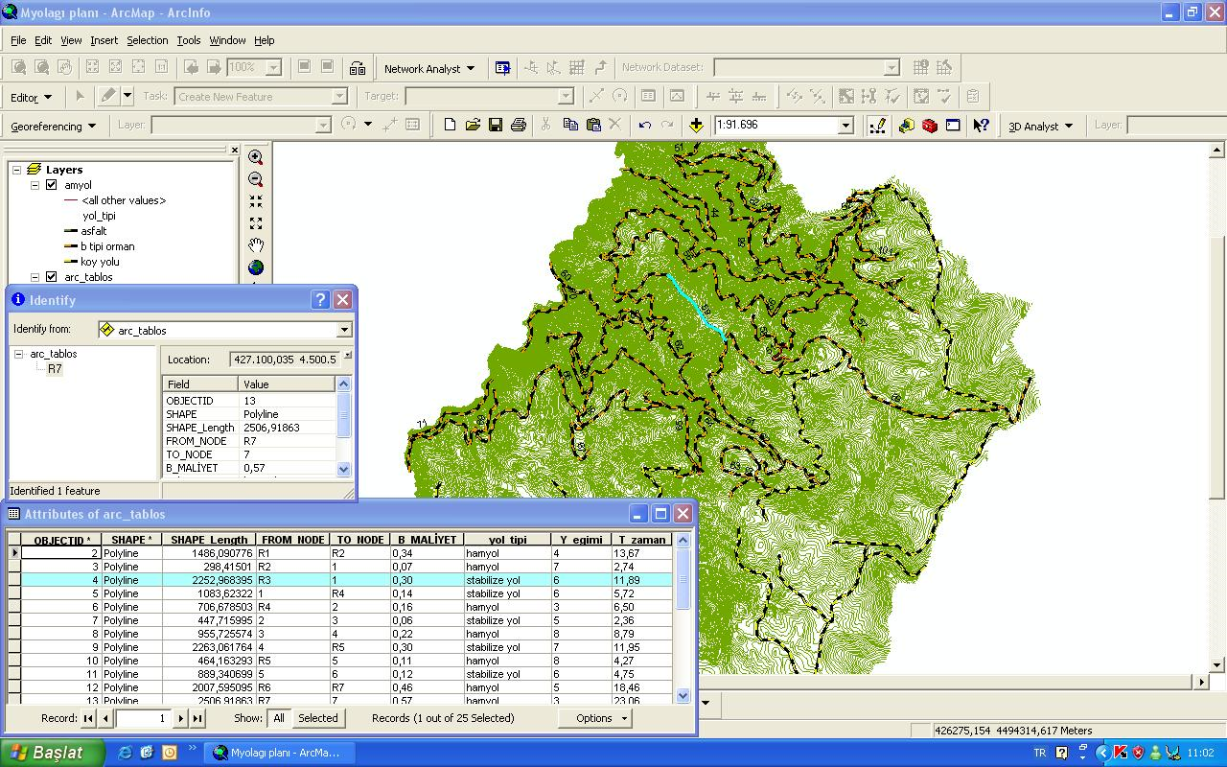Click the SHAPE_Length column header

tap(209, 540)
